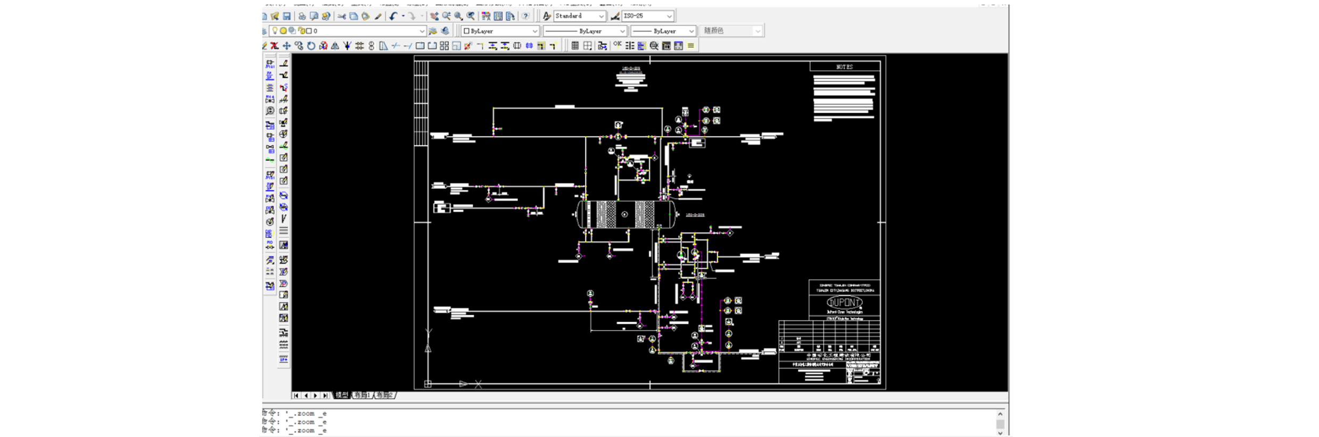Select the Rotate circular arrow tool

coord(311,46)
